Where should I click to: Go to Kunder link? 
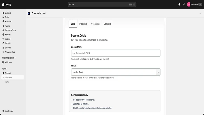(7, 26)
